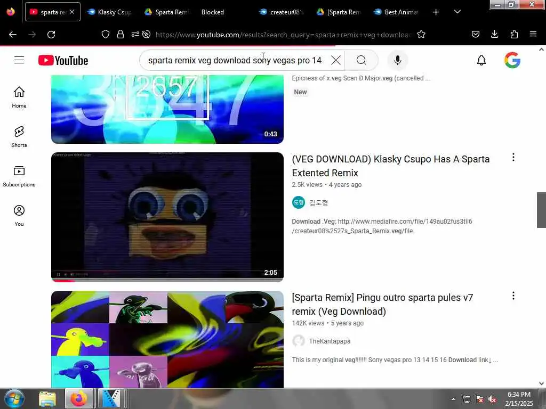Open options menu for Klasky Csupo video

click(x=513, y=157)
